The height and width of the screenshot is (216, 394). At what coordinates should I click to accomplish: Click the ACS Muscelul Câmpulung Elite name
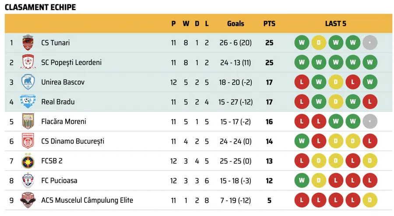point(87,200)
